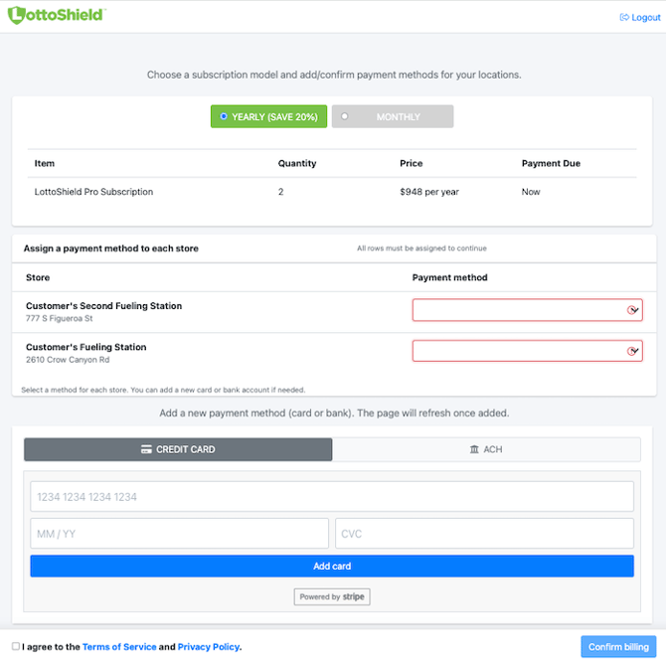The image size is (666, 663).
Task: Switch to the ACH tab
Action: [x=486, y=449]
